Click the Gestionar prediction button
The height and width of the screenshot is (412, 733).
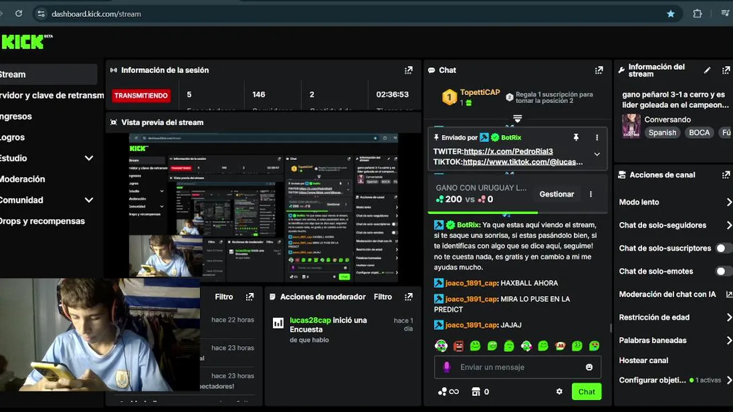point(557,194)
